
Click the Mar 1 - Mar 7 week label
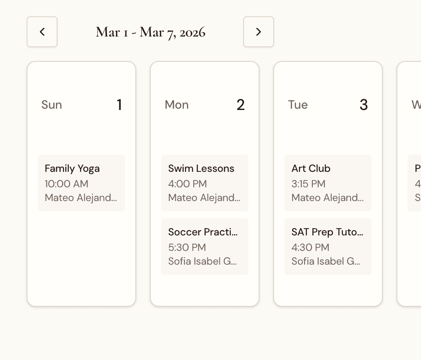point(150,32)
